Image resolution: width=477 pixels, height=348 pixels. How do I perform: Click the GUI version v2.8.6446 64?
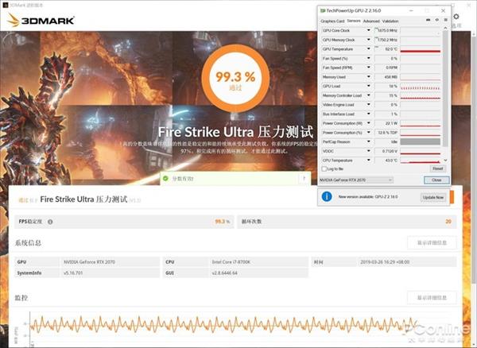[x=224, y=273]
